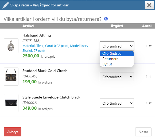Choose Byt ut from the dropdown list

(117, 64)
